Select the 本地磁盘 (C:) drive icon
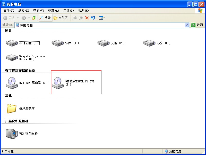The image size is (206, 155). coord(12,43)
